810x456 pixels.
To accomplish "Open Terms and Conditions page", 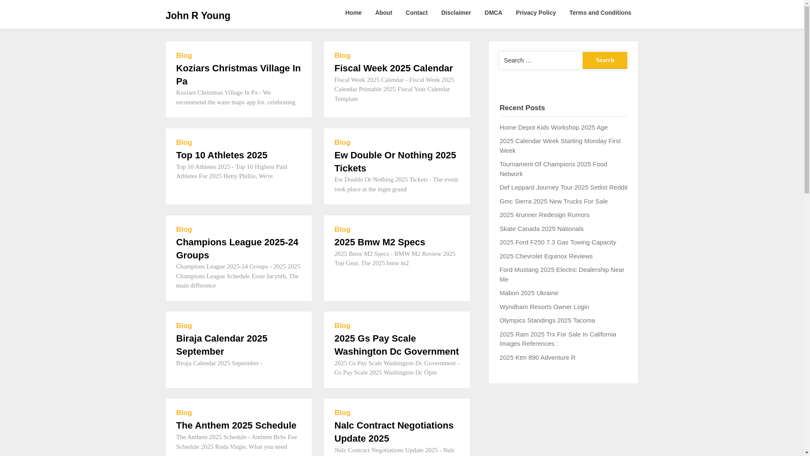I will (x=600, y=13).
